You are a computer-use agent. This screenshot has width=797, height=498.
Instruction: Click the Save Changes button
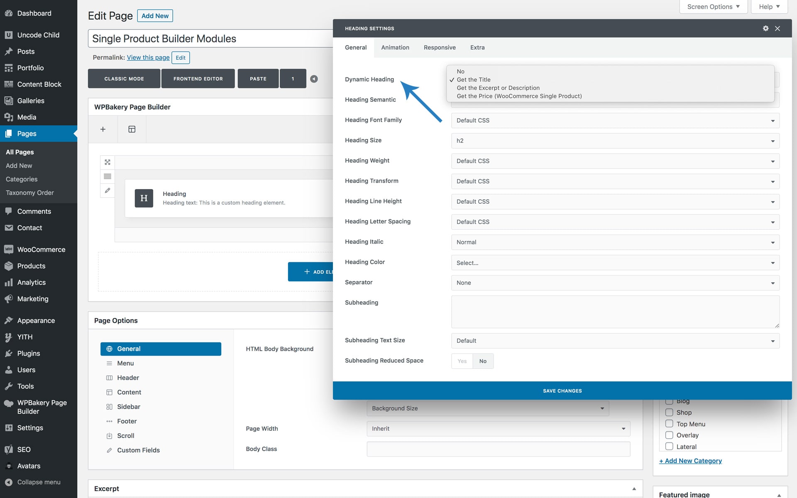[562, 391]
